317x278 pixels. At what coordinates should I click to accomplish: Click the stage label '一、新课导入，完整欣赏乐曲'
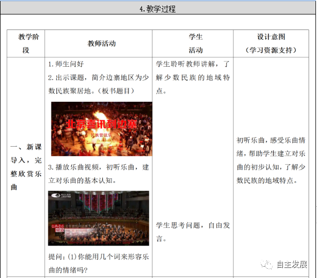pyautogui.click(x=26, y=167)
